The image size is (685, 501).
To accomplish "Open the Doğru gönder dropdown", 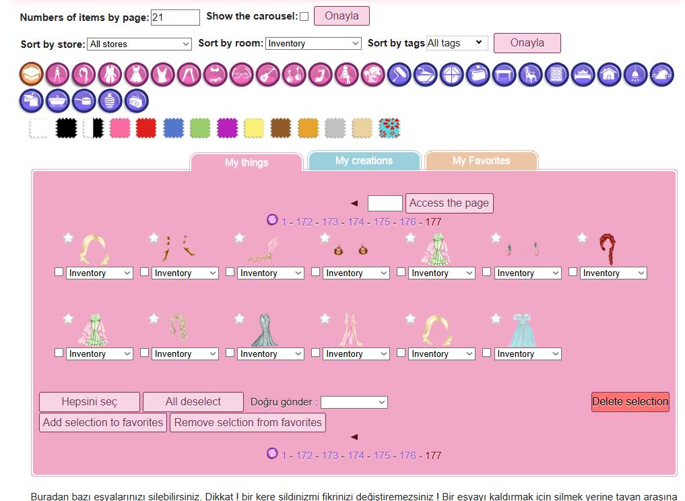I will [354, 402].
